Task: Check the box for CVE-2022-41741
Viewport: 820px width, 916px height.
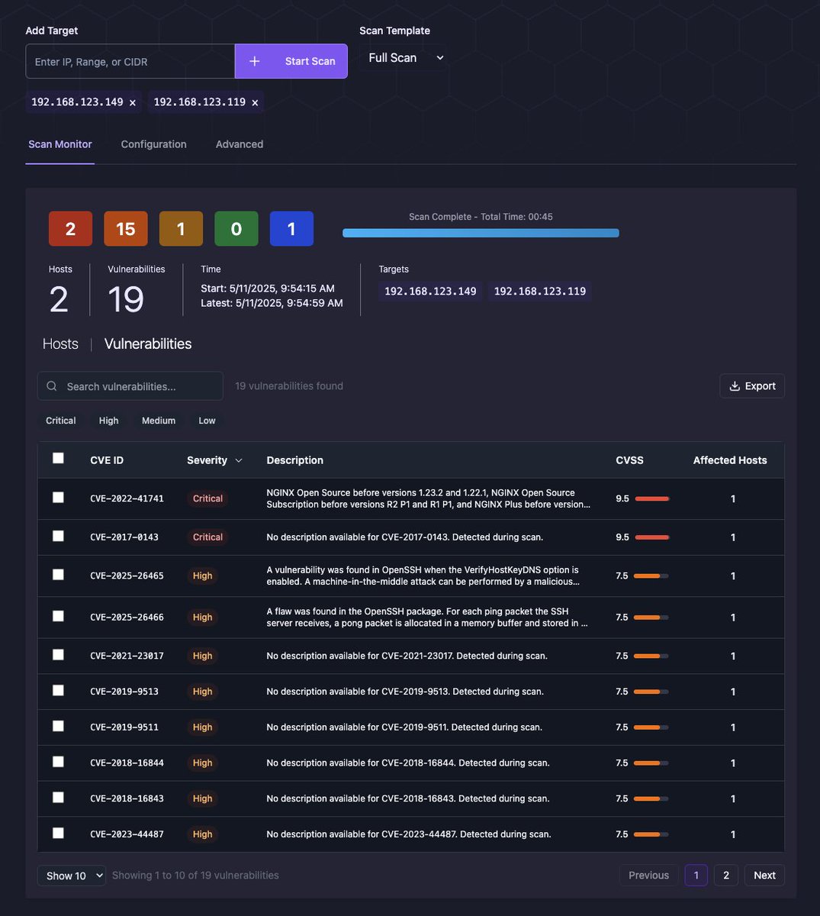Action: 58,497
